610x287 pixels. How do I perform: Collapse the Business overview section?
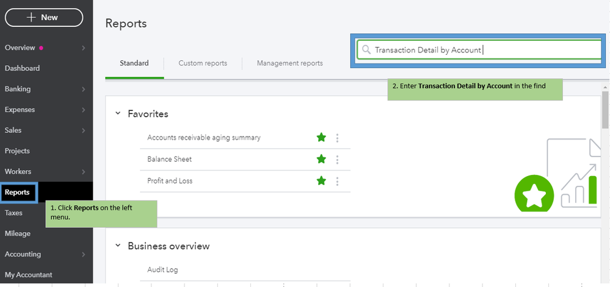(118, 246)
